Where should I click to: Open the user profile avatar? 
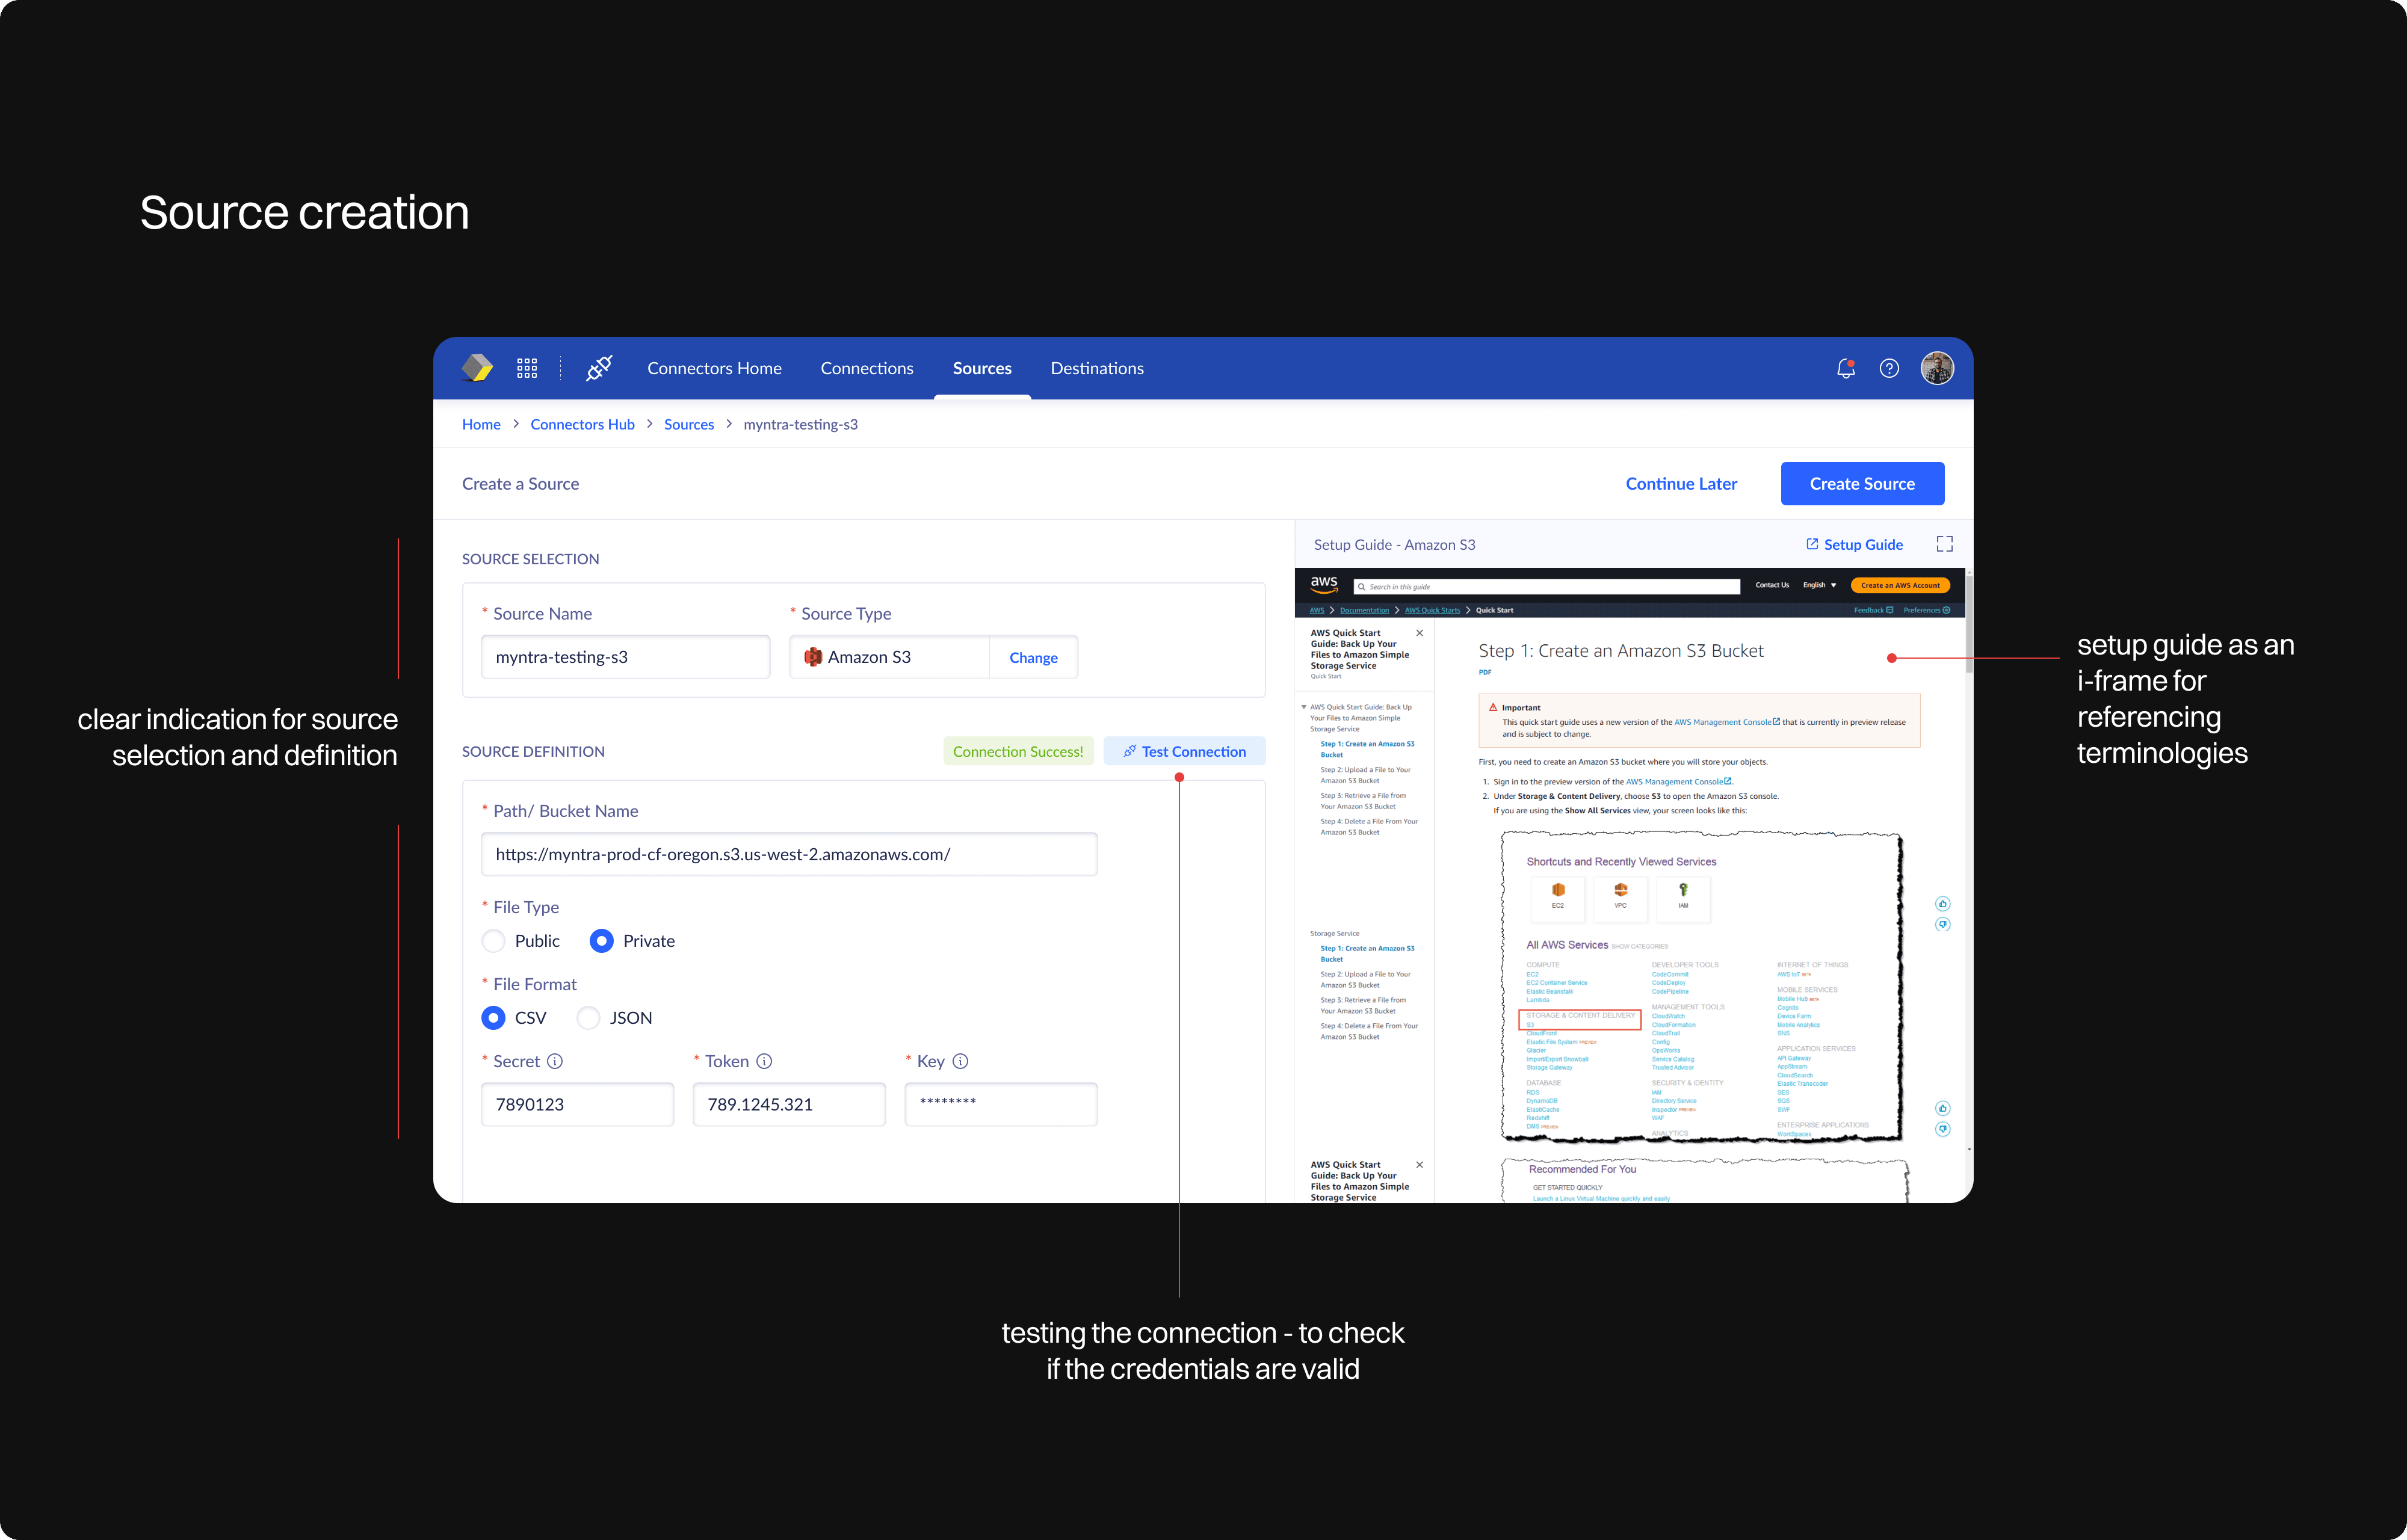pos(1936,368)
